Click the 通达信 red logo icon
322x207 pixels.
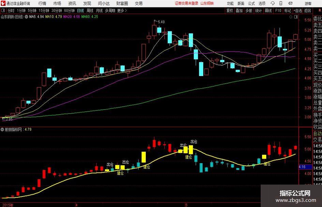coord(3,3)
